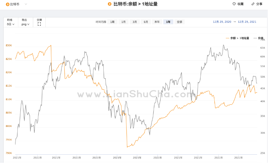Screen dimensions: 268x163
Task: Click the Bitcoin icon in the chart title
Action: coord(110,4)
